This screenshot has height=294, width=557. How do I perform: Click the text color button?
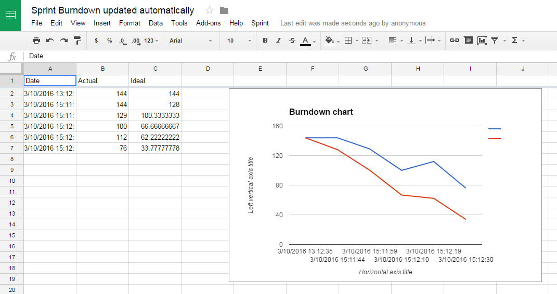point(305,41)
